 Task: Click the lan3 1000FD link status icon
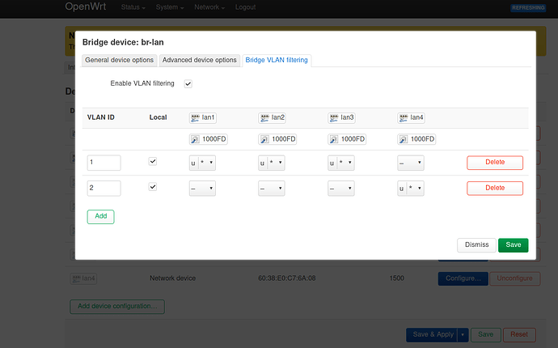click(334, 139)
